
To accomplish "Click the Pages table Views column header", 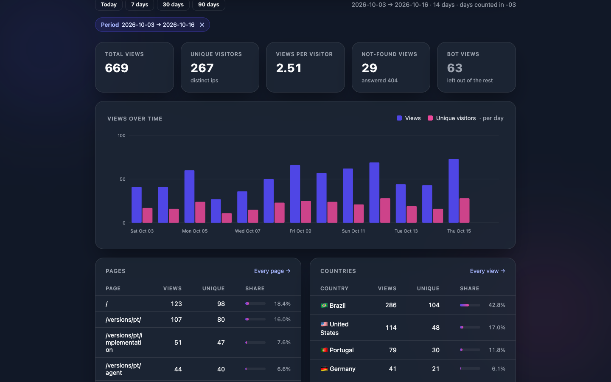I will click(x=173, y=289).
